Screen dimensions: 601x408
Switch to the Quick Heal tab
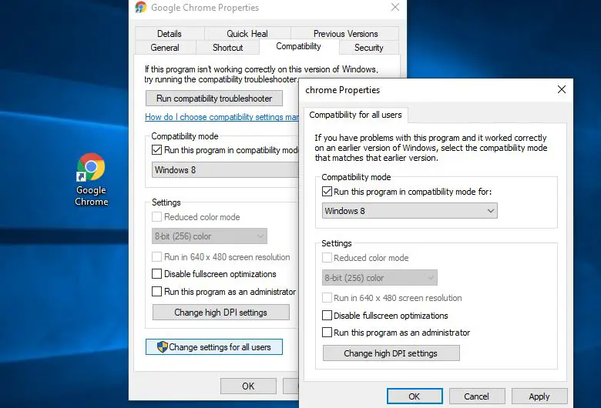tap(247, 34)
